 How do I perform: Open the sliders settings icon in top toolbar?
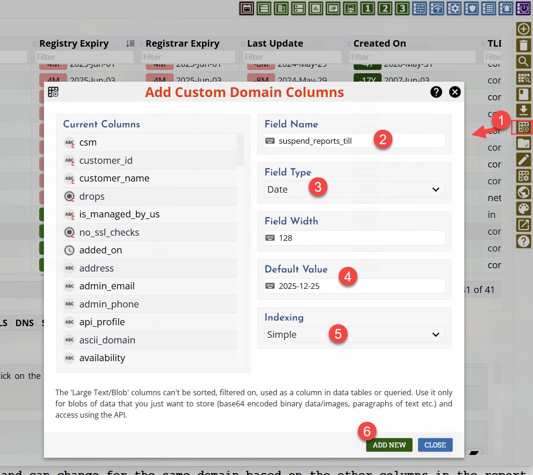pos(419,8)
